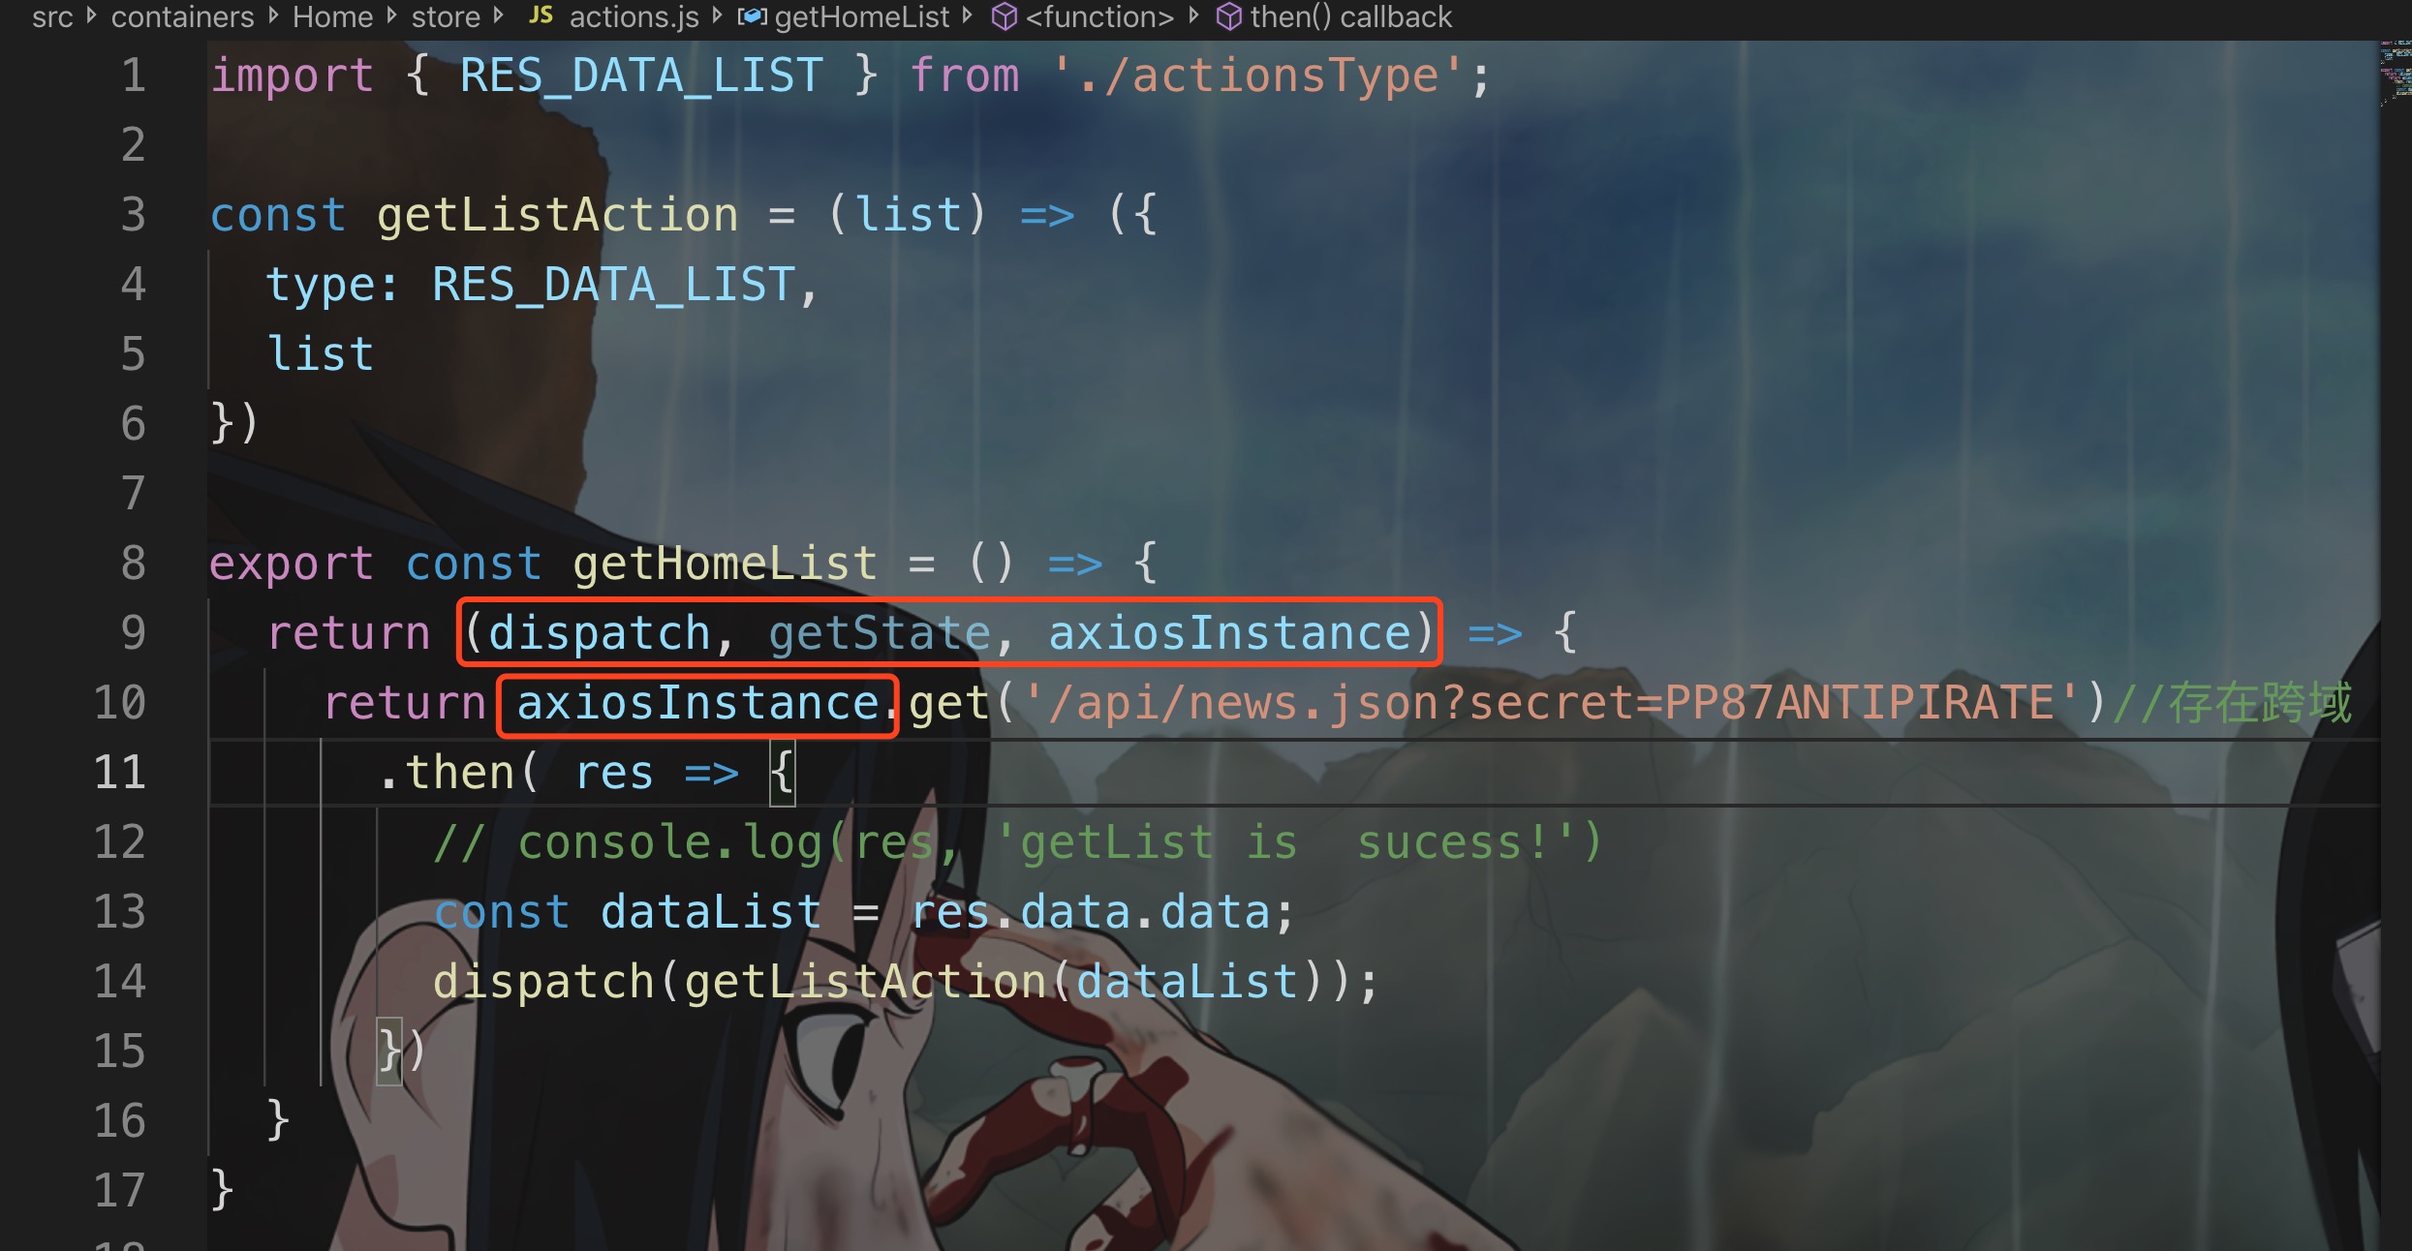Select the Home folder breadcrumb

(332, 16)
